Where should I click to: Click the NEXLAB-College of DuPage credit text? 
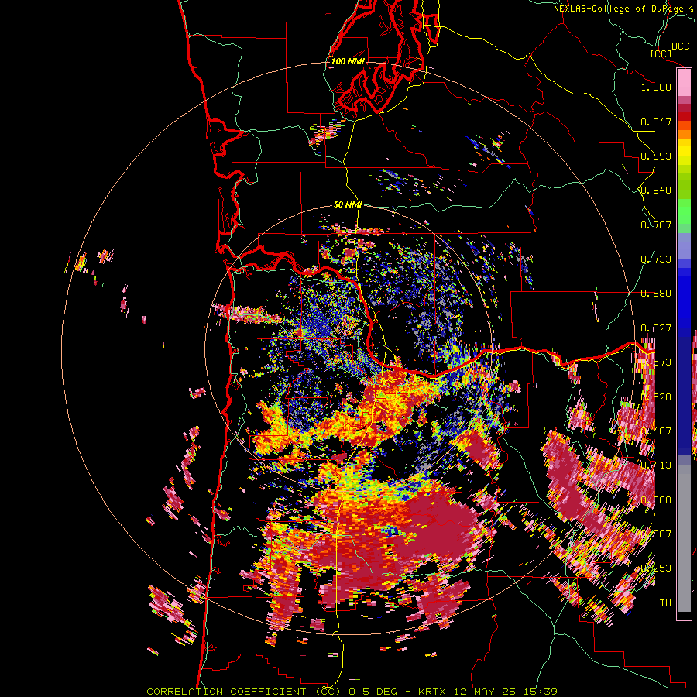tap(617, 9)
